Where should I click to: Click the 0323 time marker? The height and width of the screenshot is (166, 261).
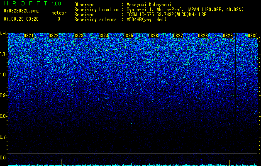pyautogui.click(x=78, y=36)
